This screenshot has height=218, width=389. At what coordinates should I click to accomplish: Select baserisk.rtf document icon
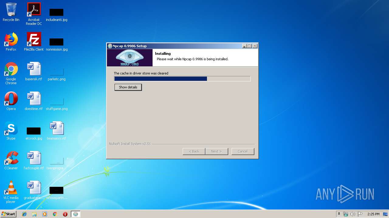34,71
